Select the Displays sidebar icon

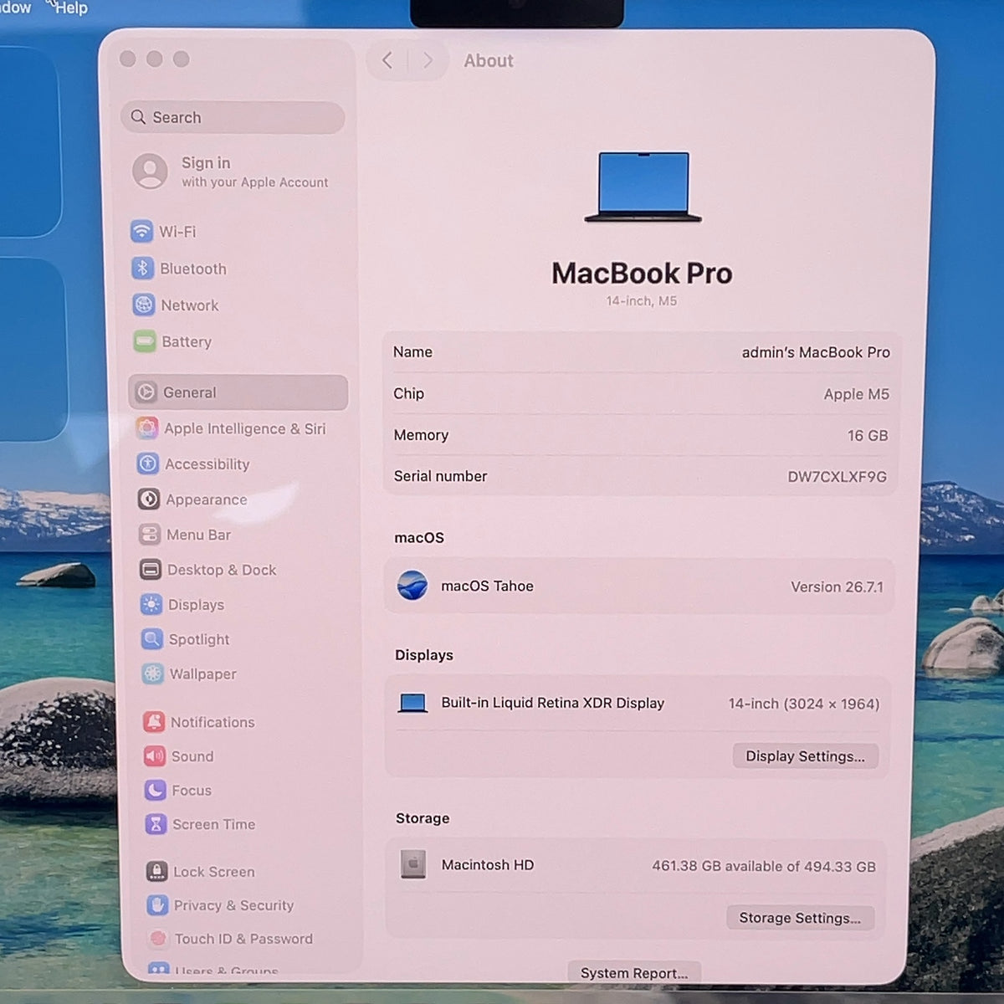click(x=151, y=604)
